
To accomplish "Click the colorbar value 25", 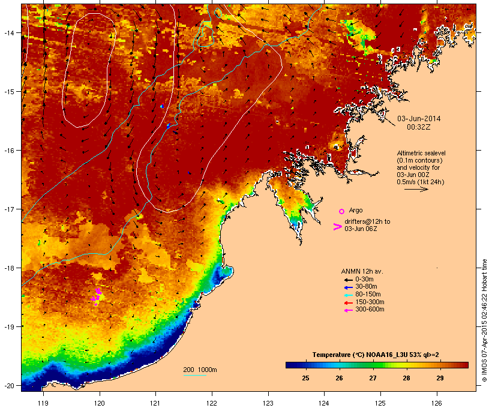I will pyautogui.click(x=305, y=378).
